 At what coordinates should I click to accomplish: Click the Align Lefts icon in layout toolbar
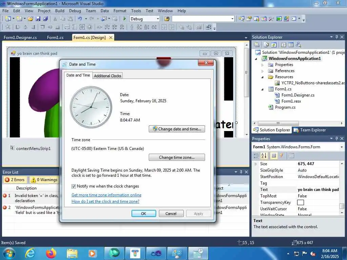click(x=18, y=27)
